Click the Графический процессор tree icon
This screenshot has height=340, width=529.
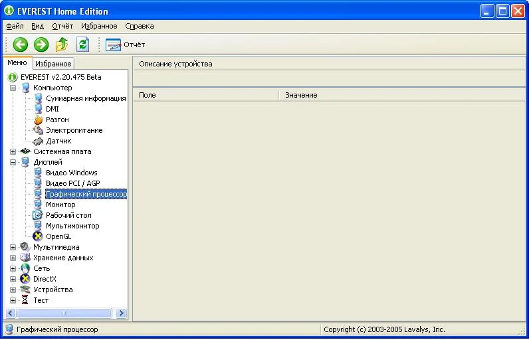[x=38, y=194]
